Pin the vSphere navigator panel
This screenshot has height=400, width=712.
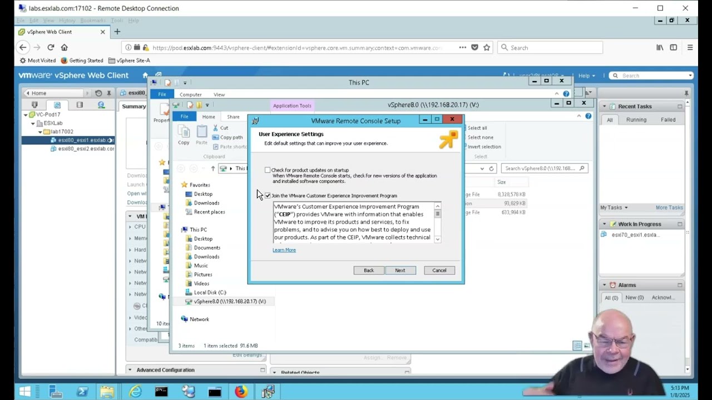(109, 93)
